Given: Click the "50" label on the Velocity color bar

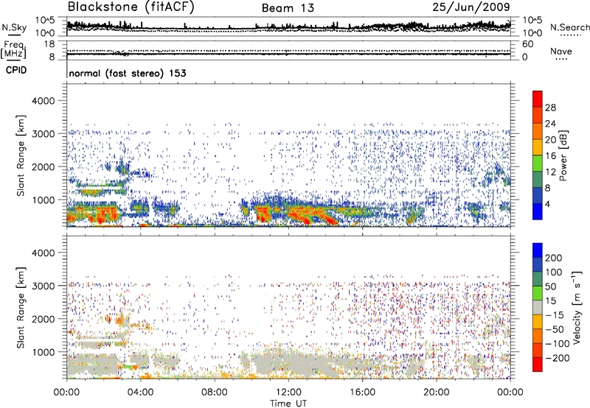Looking at the screenshot, I should [x=550, y=286].
